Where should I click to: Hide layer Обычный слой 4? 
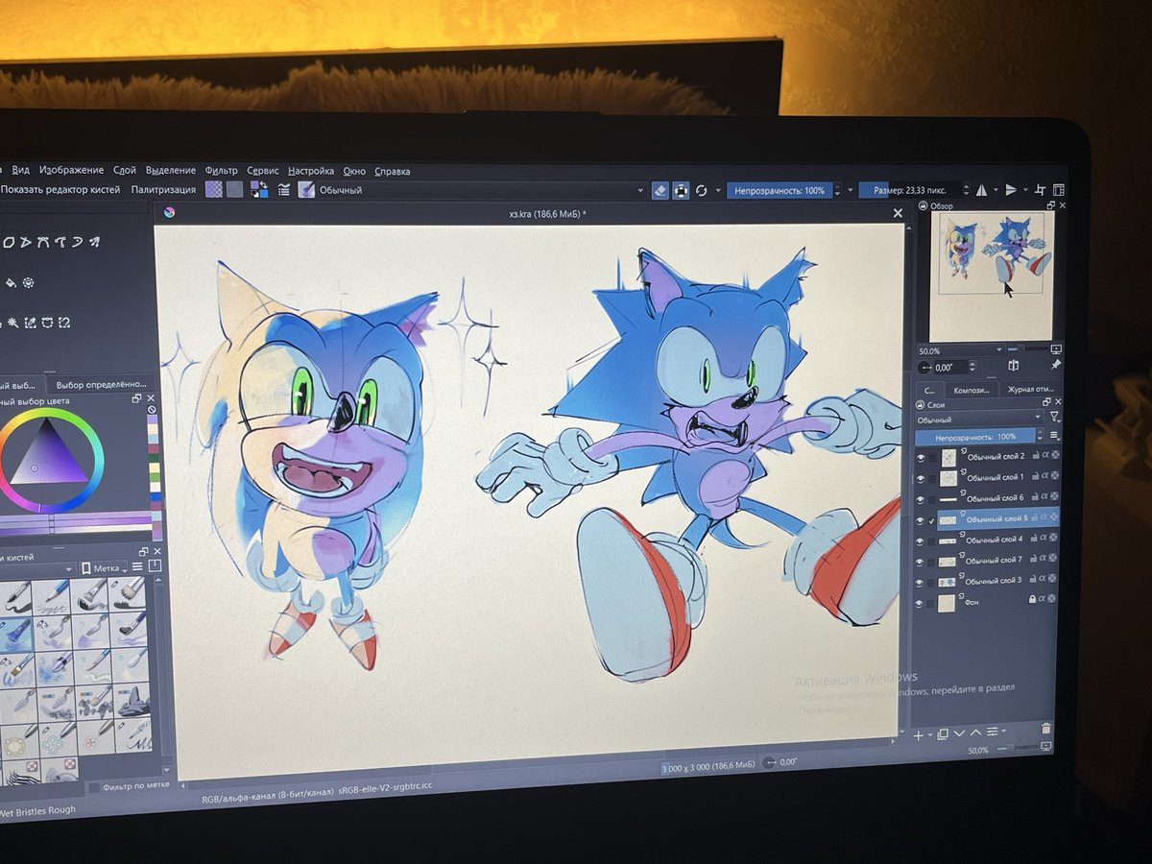click(x=922, y=540)
